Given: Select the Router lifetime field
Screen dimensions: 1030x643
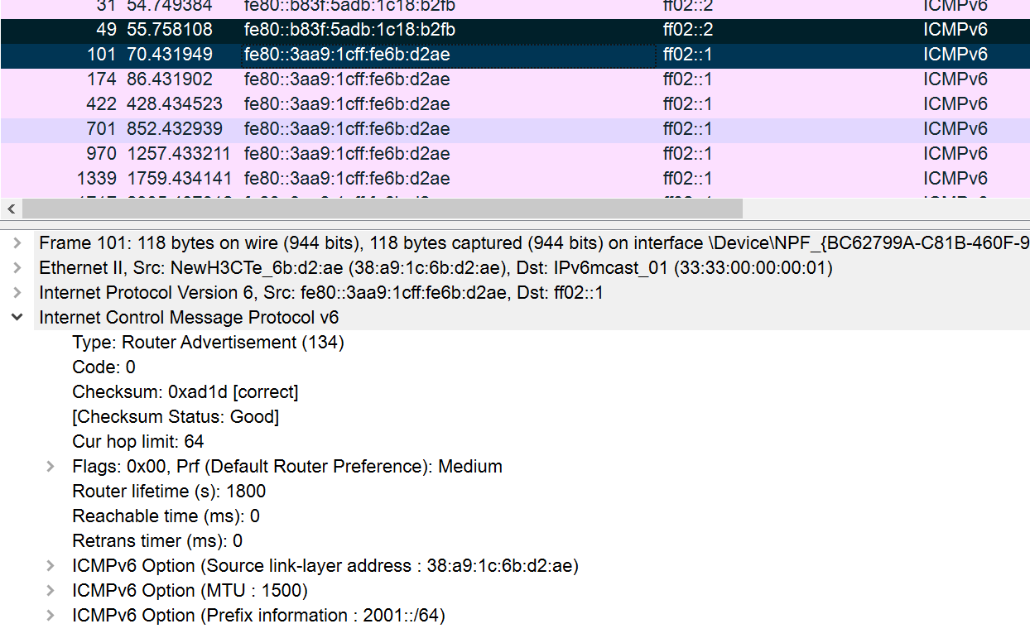Looking at the screenshot, I should point(169,492).
